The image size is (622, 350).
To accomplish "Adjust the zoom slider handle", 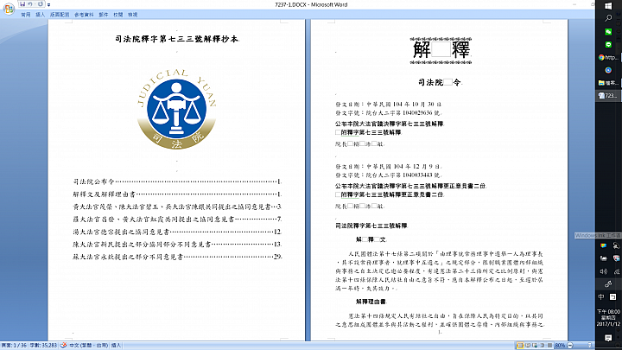I will pos(589,346).
